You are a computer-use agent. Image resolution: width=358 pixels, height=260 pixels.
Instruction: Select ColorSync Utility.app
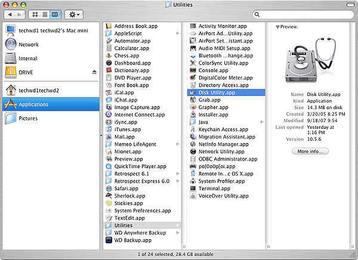pyautogui.click(x=219, y=63)
